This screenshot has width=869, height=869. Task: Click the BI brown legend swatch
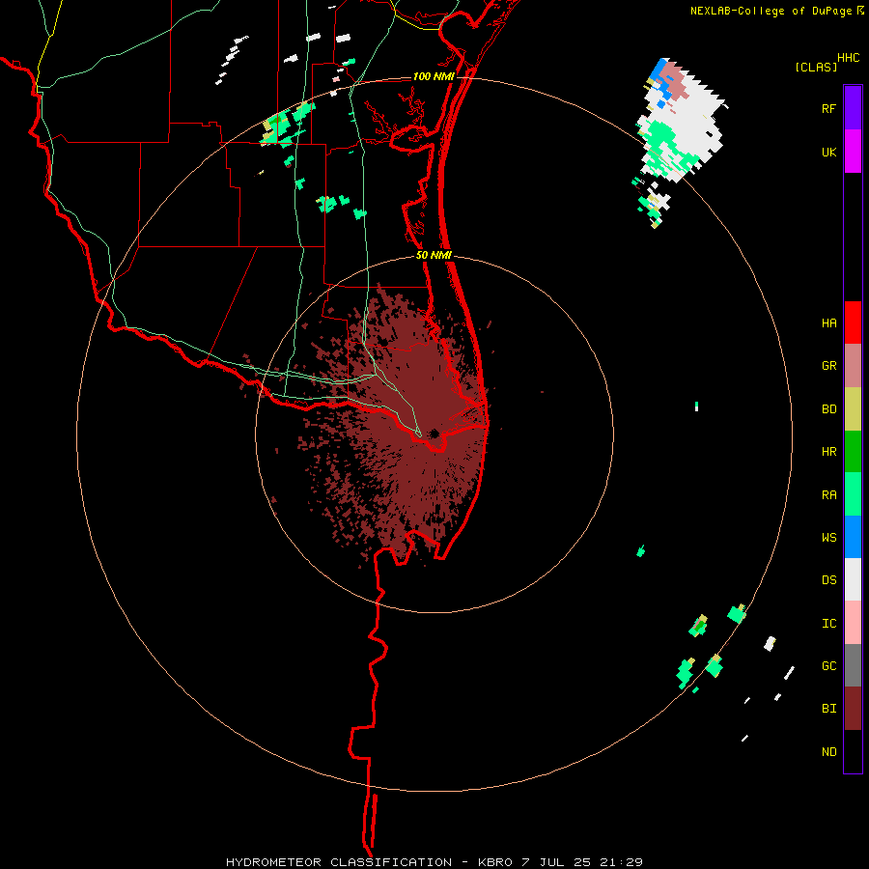coord(853,709)
